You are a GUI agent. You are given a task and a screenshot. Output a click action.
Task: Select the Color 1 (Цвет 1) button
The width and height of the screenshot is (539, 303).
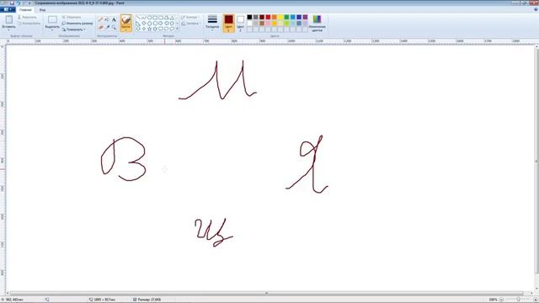228,23
